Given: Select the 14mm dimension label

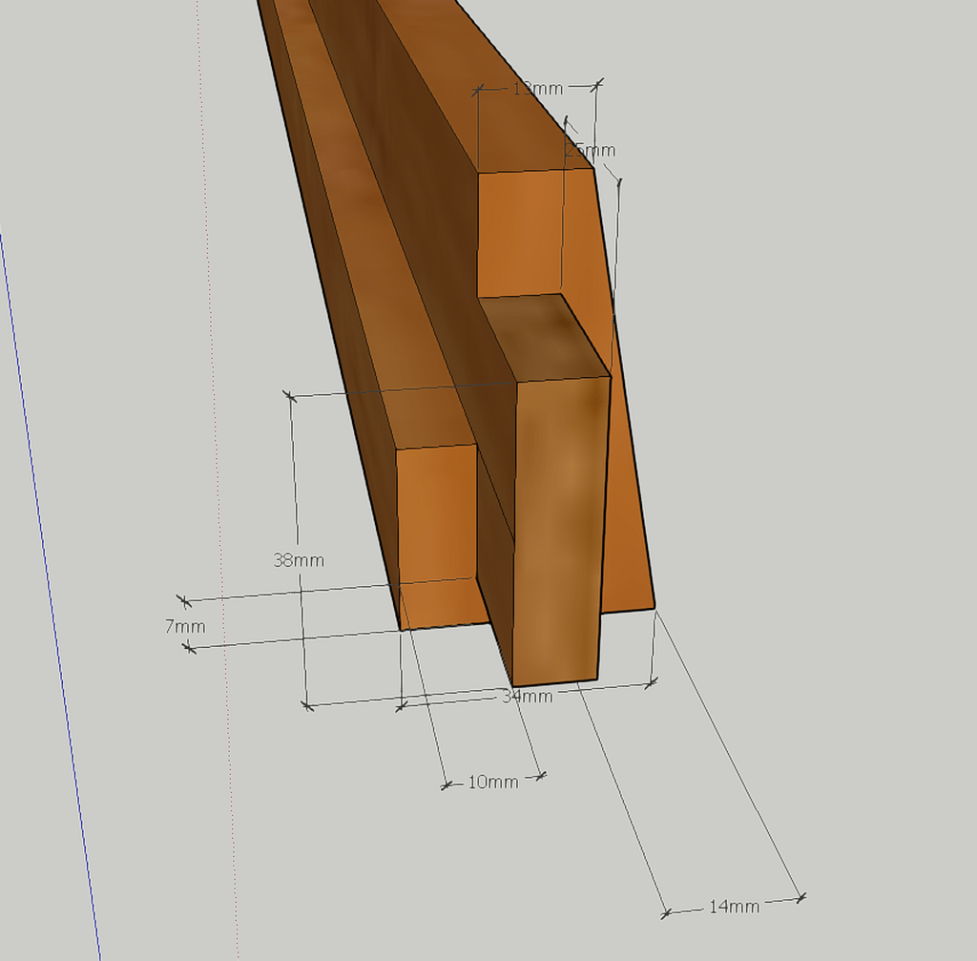Looking at the screenshot, I should [734, 906].
